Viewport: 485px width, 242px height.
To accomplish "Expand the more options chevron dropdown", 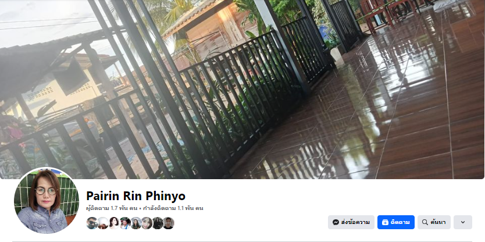I will [x=463, y=222].
